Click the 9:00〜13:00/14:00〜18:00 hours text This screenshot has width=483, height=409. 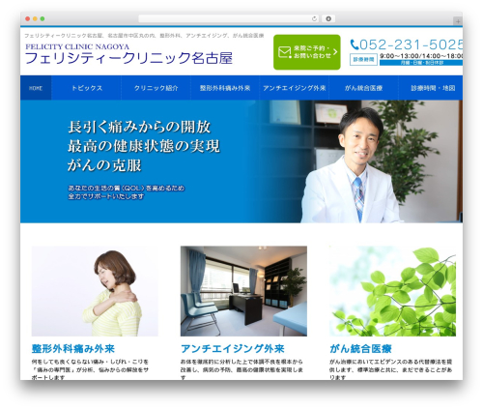pyautogui.click(x=421, y=56)
